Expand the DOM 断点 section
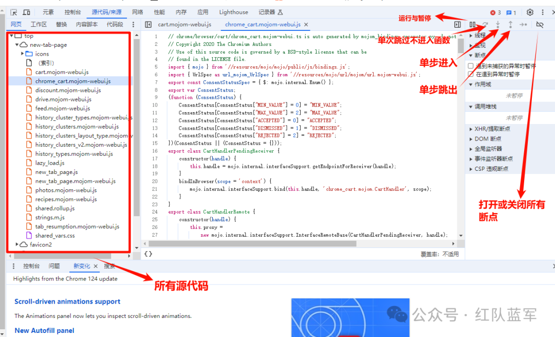The height and width of the screenshot is (337, 555). click(487, 139)
